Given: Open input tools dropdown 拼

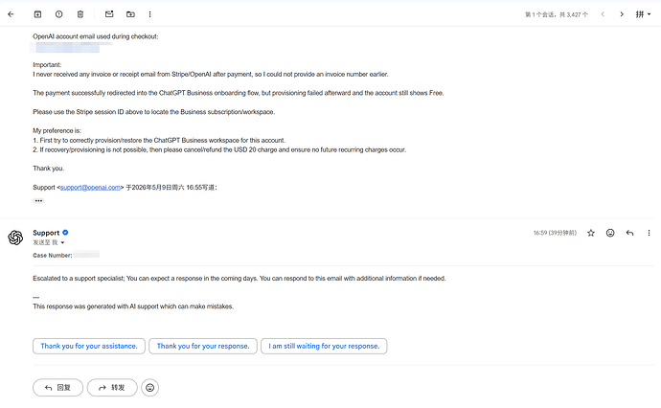Looking at the screenshot, I should [644, 14].
